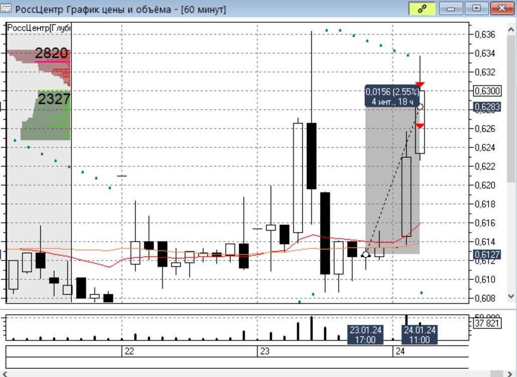The image size is (517, 377).
Task: Click the day 23 label on timeline
Action: point(265,351)
